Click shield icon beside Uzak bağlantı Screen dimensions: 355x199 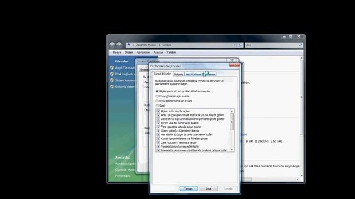tap(112, 74)
